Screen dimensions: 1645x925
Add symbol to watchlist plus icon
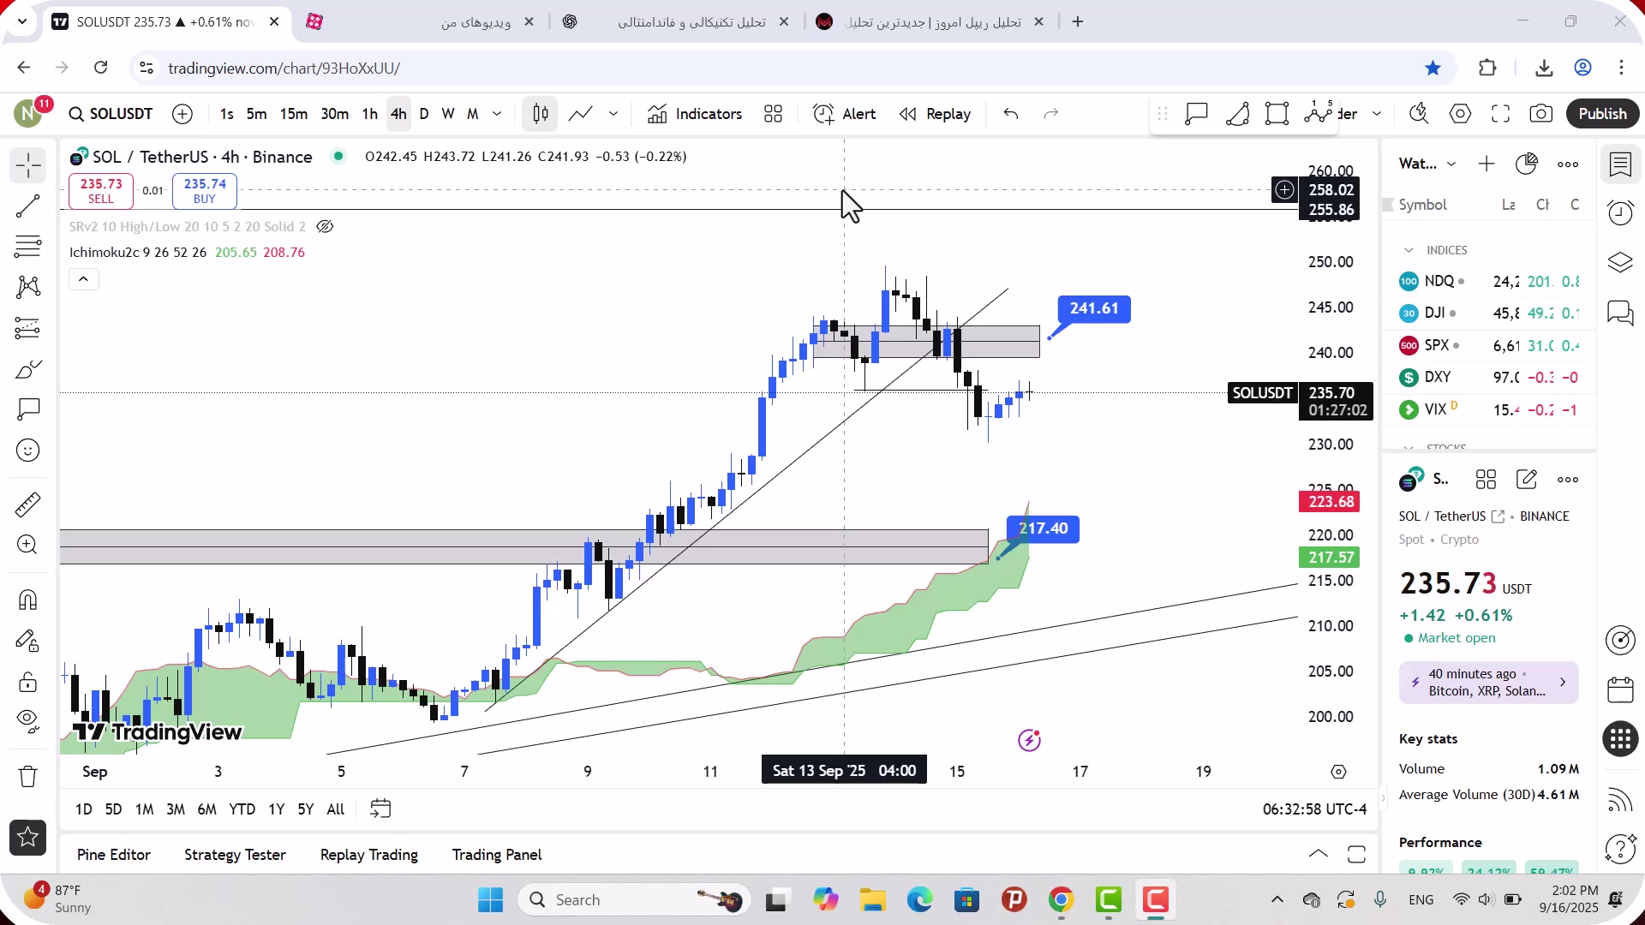coord(1486,164)
